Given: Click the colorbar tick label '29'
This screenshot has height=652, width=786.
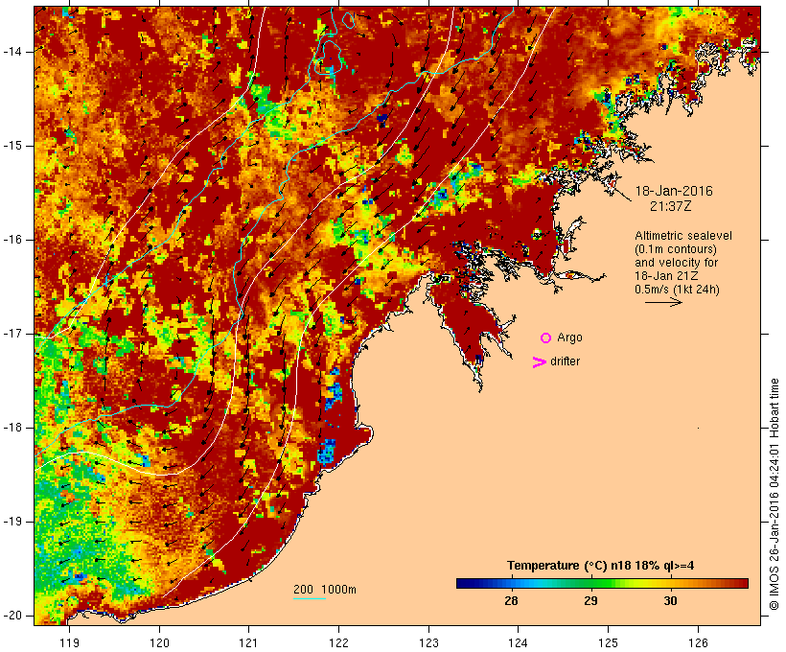Looking at the screenshot, I should click(x=591, y=601).
